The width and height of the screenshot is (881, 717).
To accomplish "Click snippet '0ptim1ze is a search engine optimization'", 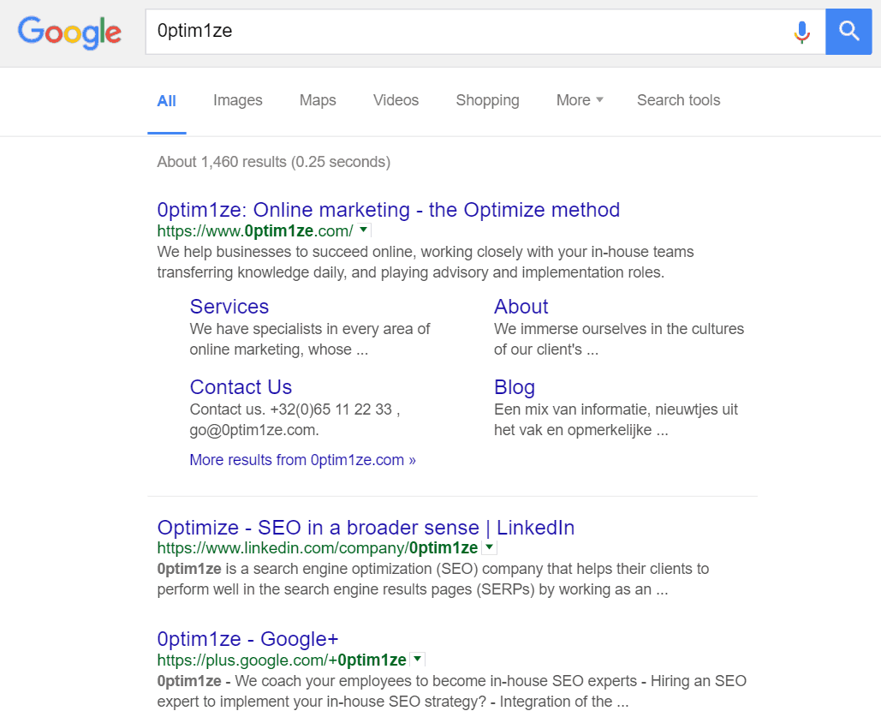I will [x=432, y=579].
